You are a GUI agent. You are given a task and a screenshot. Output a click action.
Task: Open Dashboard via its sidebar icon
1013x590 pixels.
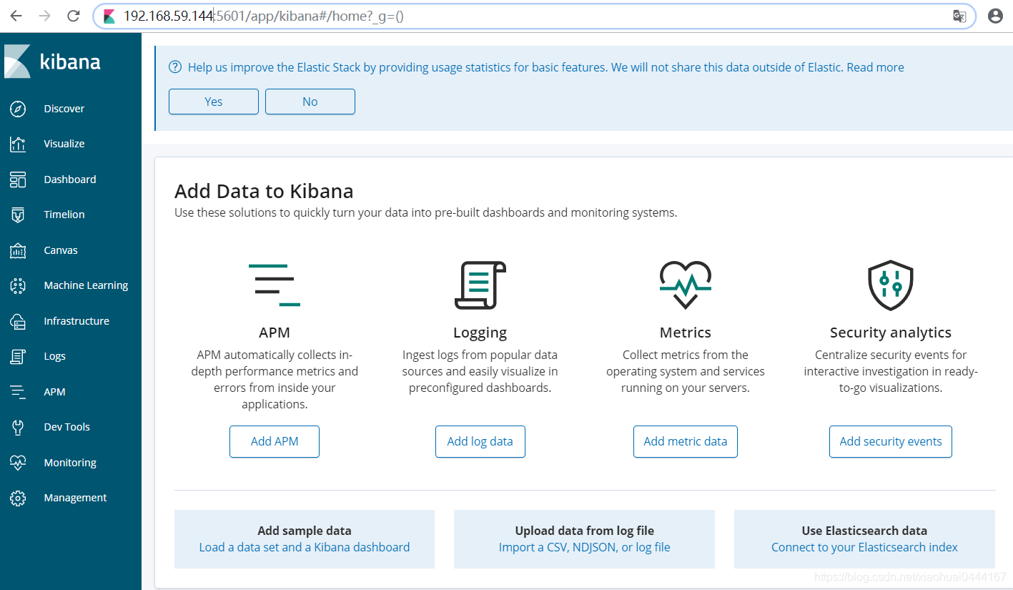(x=18, y=180)
